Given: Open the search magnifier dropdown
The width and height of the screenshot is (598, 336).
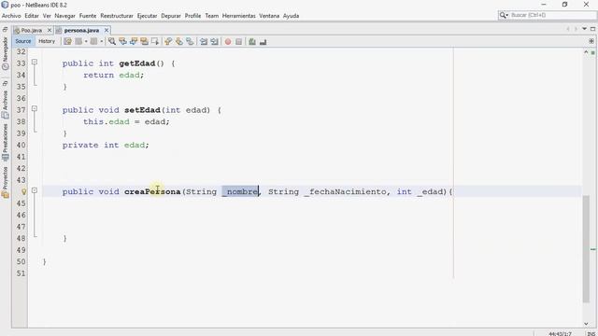Looking at the screenshot, I should (504, 15).
